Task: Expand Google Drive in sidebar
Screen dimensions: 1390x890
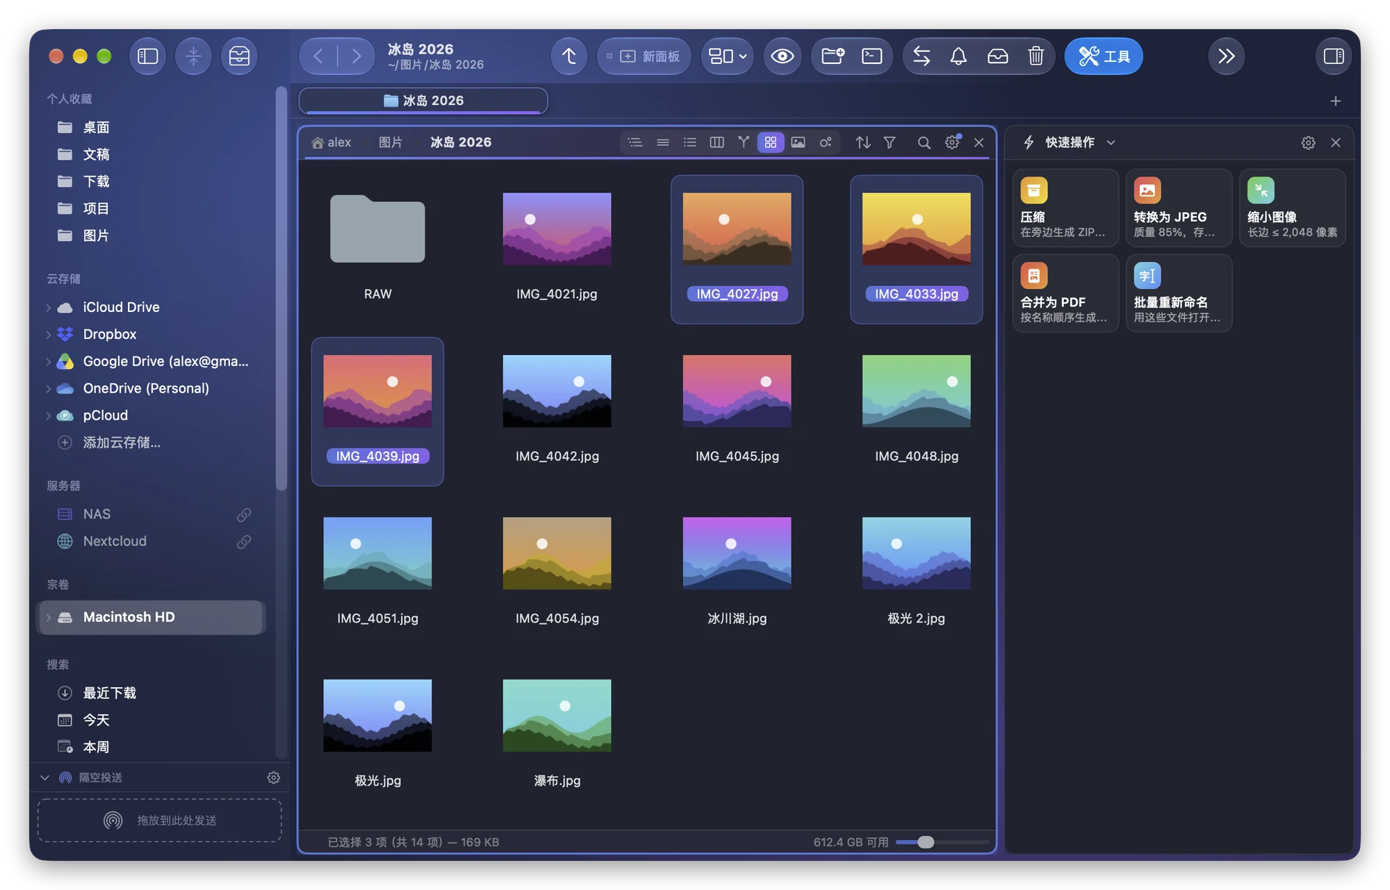Action: [x=48, y=361]
